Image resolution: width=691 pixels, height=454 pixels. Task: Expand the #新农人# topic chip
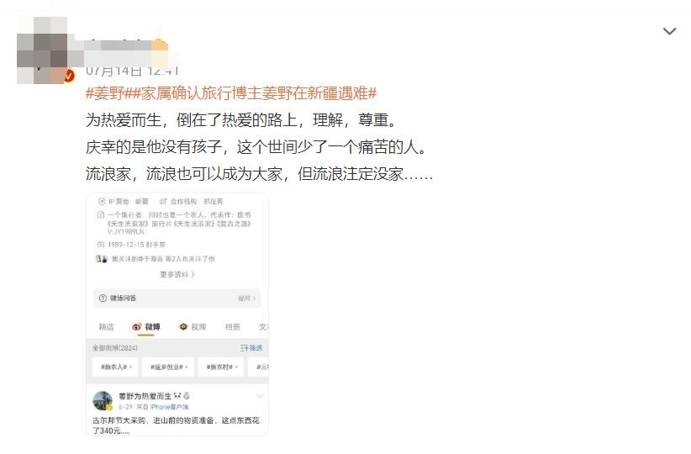pyautogui.click(x=115, y=367)
